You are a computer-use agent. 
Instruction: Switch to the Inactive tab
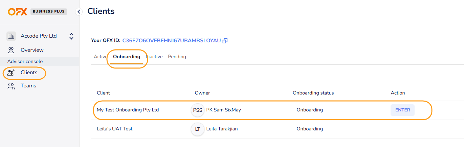154,57
